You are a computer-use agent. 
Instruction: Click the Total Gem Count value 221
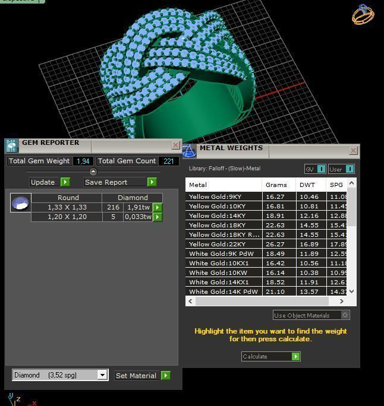pos(169,161)
